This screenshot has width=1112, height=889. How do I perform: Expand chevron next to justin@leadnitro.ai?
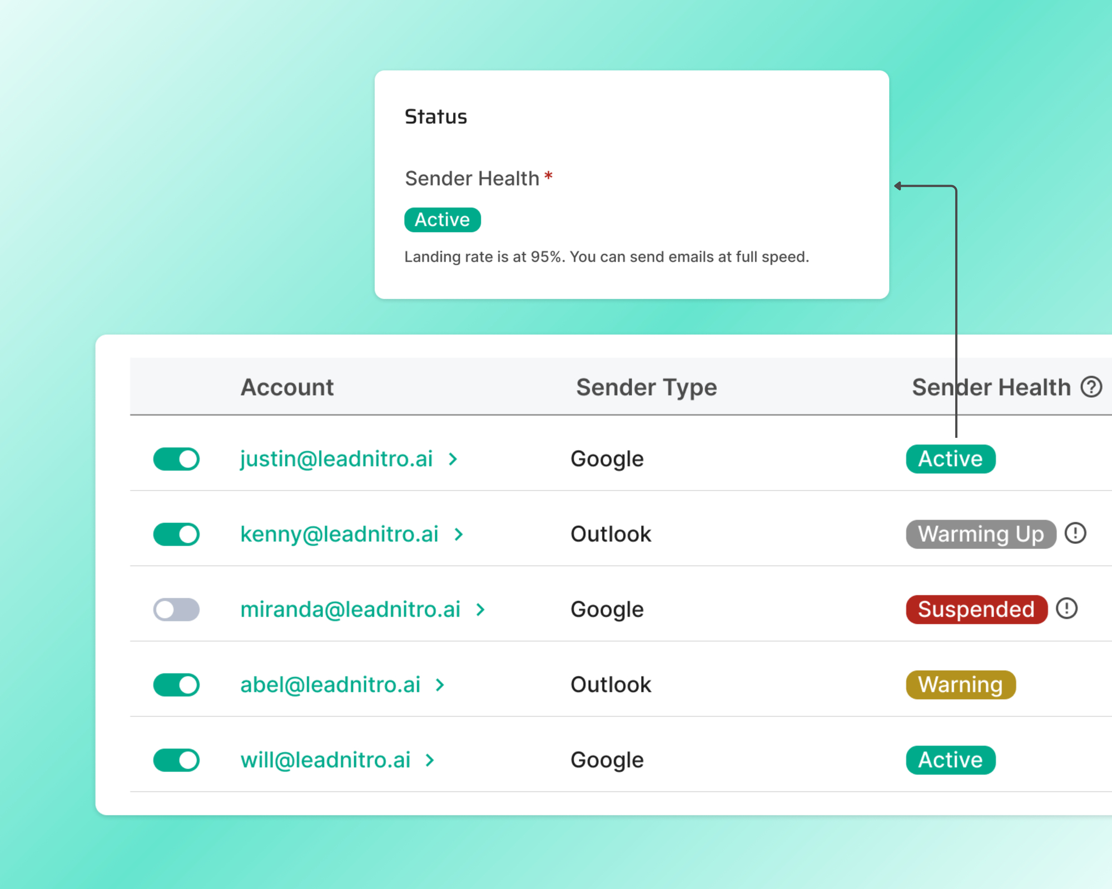pos(453,459)
